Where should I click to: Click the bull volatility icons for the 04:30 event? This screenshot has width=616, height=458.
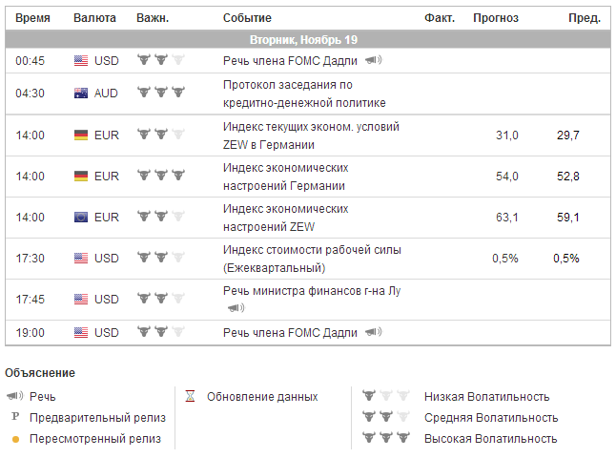click(160, 93)
